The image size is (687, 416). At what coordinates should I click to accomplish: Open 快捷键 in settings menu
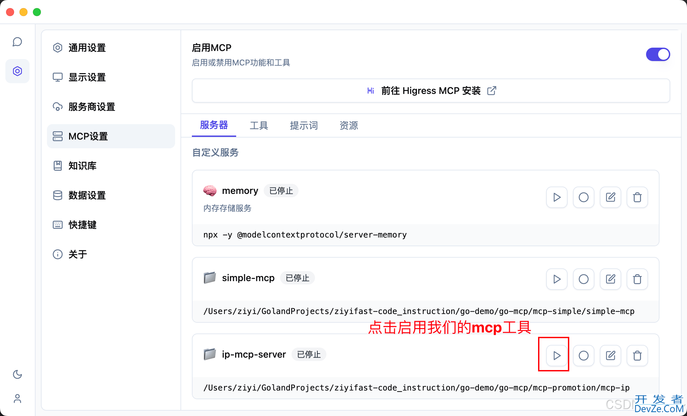[x=111, y=225]
